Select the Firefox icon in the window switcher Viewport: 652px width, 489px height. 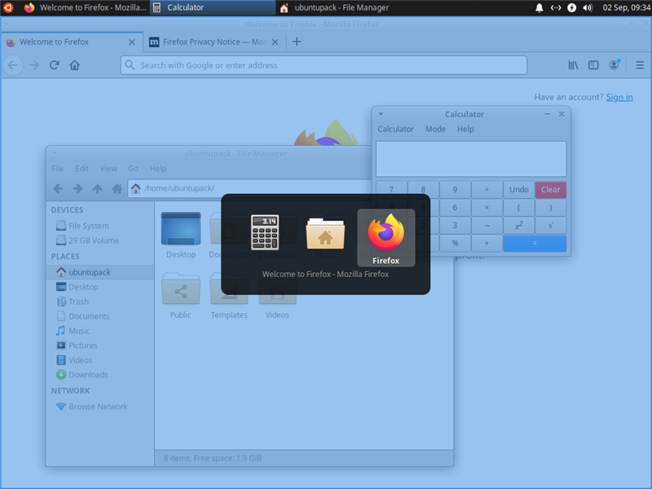coord(385,238)
